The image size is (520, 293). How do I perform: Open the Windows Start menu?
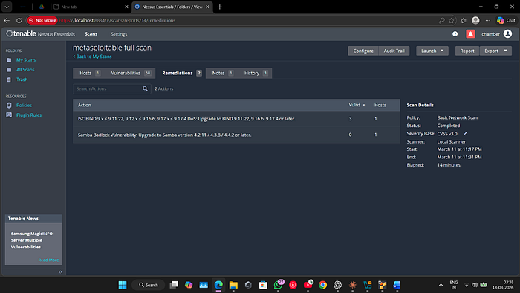point(123,285)
